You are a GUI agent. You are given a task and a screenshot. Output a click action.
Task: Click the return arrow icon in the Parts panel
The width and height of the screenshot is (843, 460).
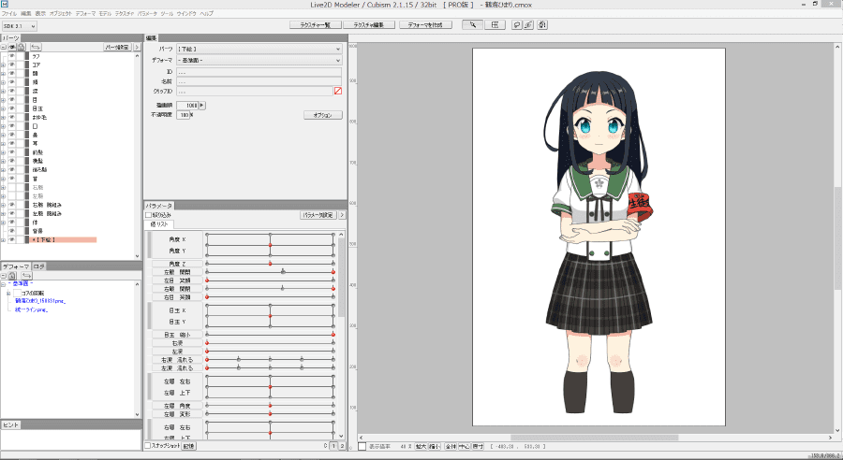36,46
